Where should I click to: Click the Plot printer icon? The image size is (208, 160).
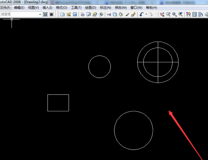(x=83, y=14)
